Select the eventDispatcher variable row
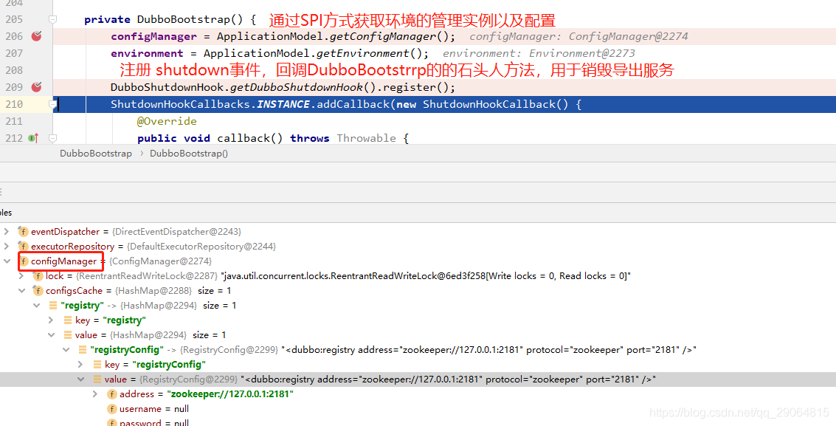 (x=418, y=231)
